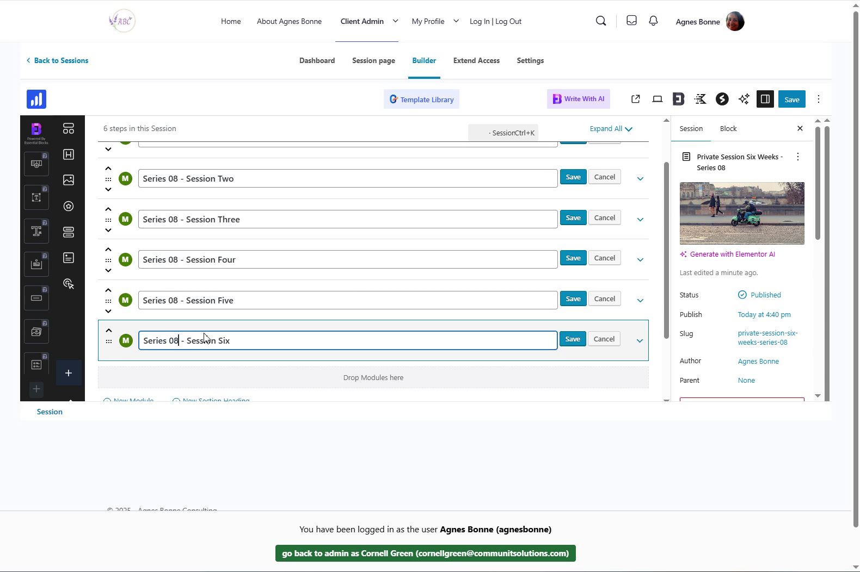Screen dimensions: 860x572
Task: Go to the Extend Access tab
Action: (476, 60)
